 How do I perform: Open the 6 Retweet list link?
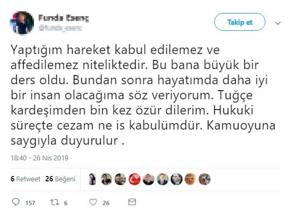pyautogui.click(x=25, y=179)
